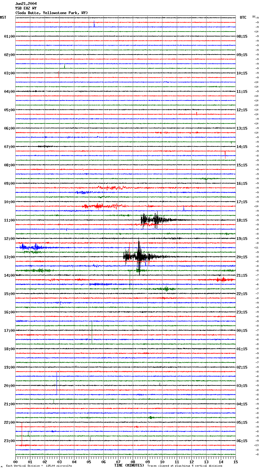Click the traces clipped footnote text
The height and width of the screenshot is (470, 260).
tap(185, 466)
